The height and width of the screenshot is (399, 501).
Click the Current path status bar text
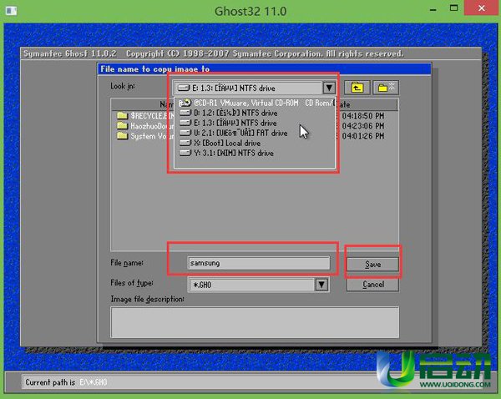click(66, 382)
